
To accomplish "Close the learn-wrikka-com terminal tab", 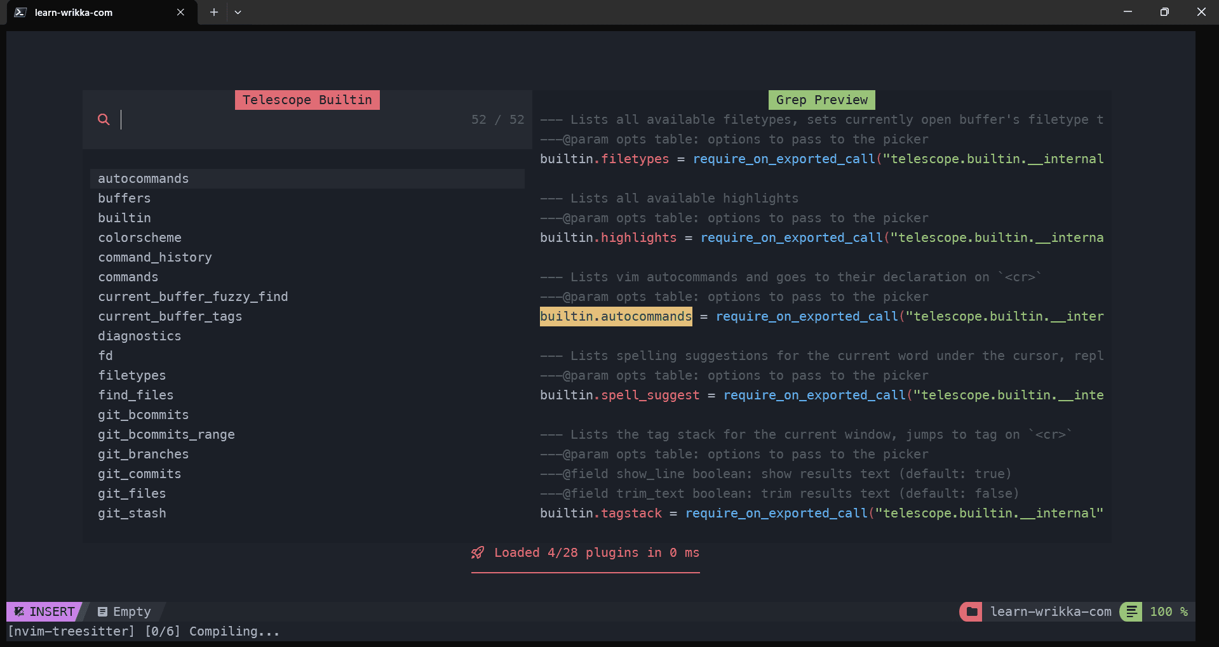I will click(x=180, y=12).
